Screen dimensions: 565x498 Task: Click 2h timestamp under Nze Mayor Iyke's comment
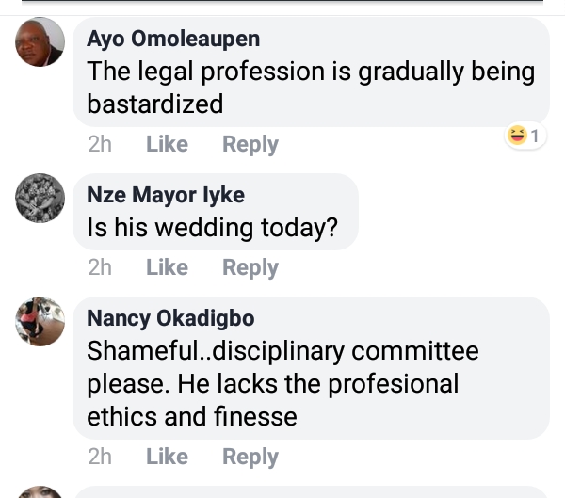pyautogui.click(x=99, y=267)
